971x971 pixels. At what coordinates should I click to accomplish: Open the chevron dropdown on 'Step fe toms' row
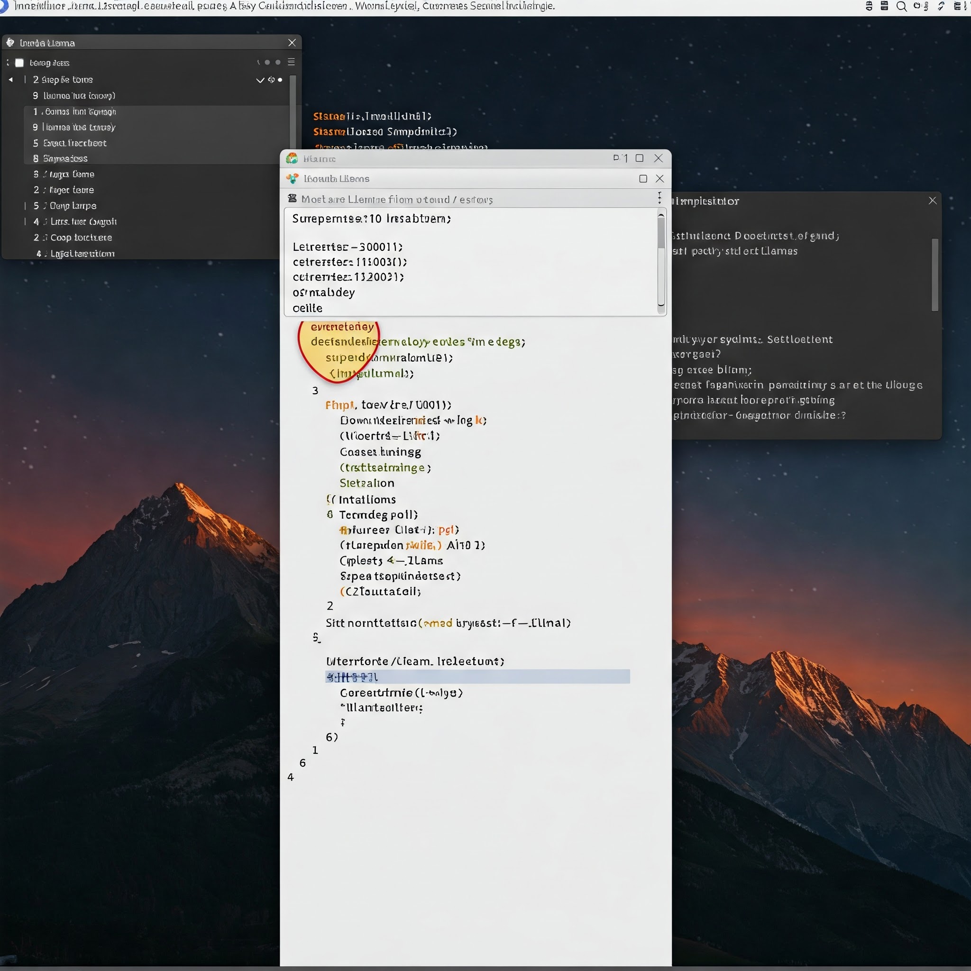point(260,80)
